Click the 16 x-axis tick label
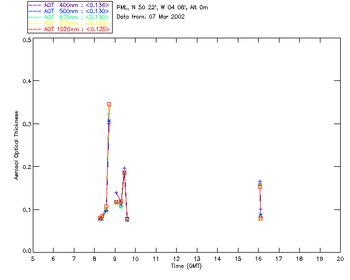350x280 pixels. pyautogui.click(x=259, y=259)
